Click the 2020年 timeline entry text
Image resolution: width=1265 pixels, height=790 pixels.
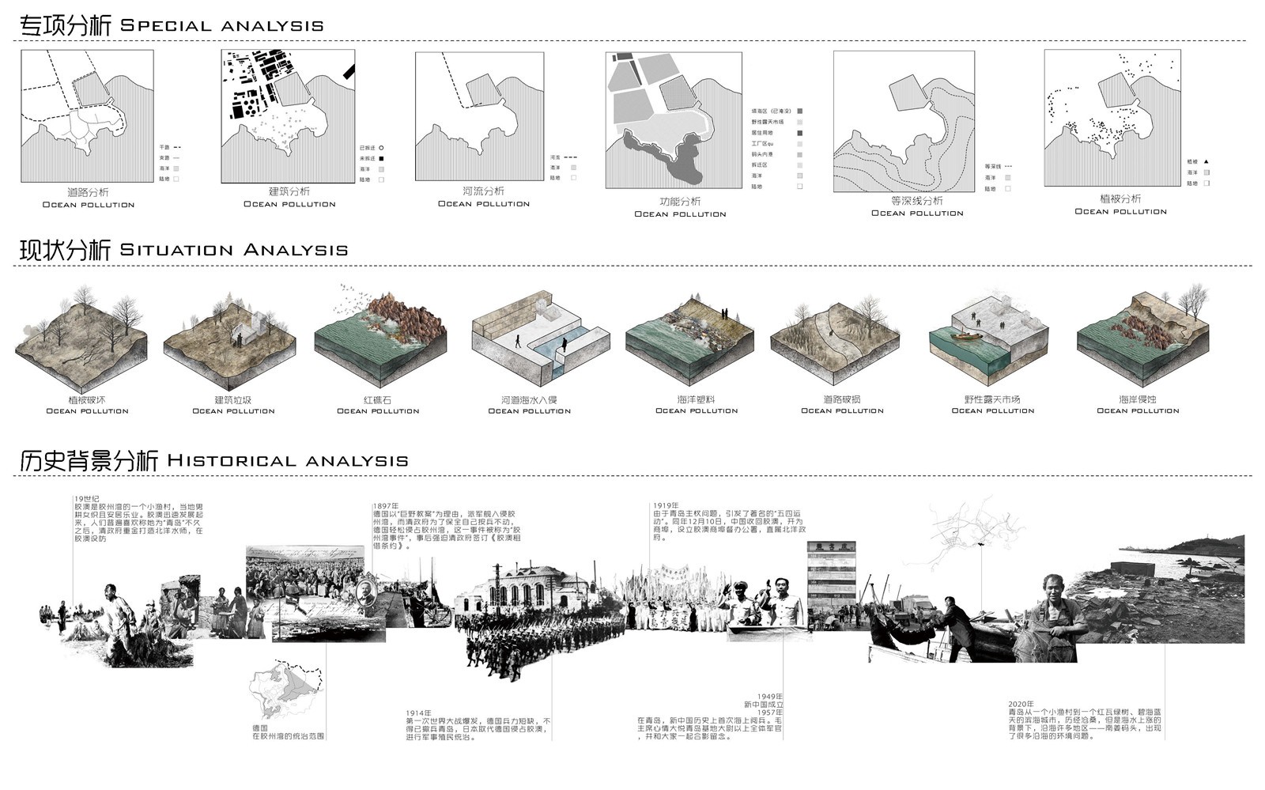coord(1084,720)
